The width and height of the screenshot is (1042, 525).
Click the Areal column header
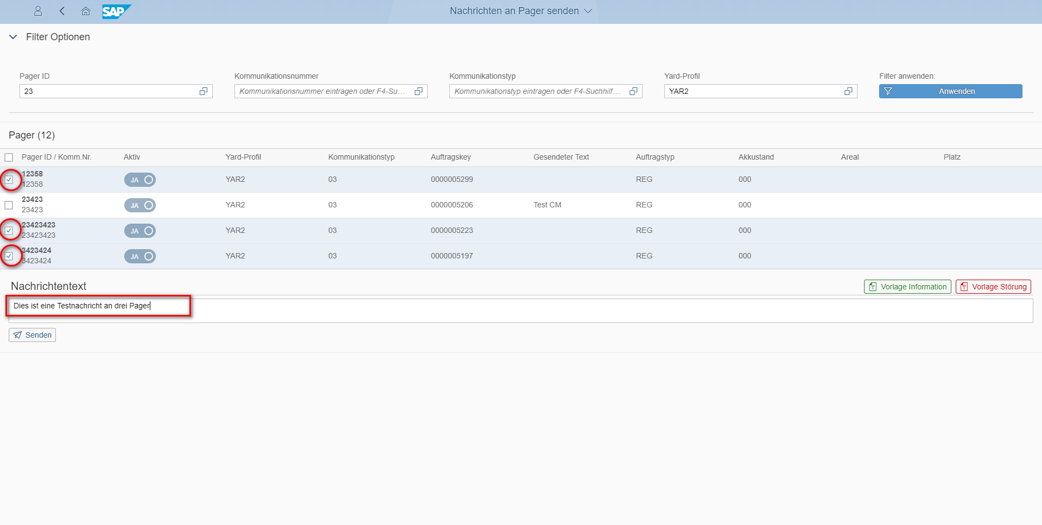[x=850, y=157]
